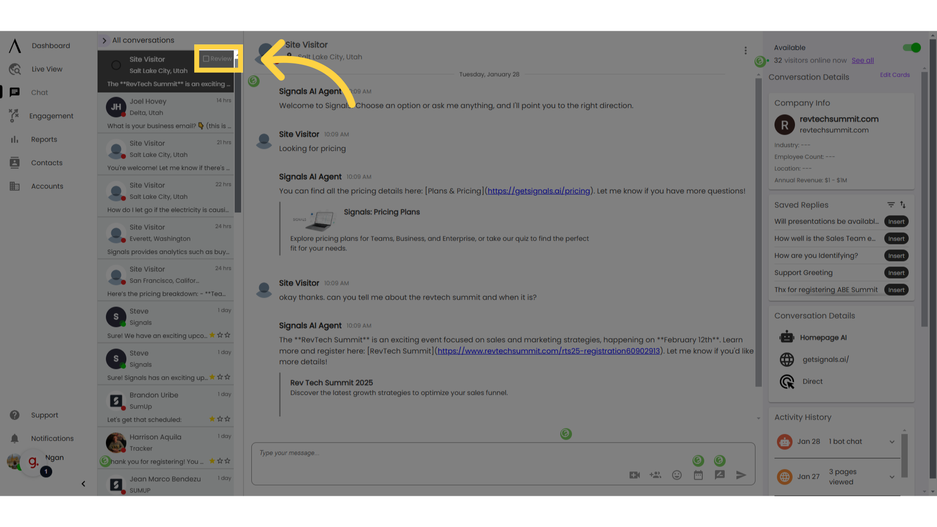The image size is (937, 527).
Task: Click Jan 27 pages viewed globe icon
Action: pyautogui.click(x=785, y=477)
